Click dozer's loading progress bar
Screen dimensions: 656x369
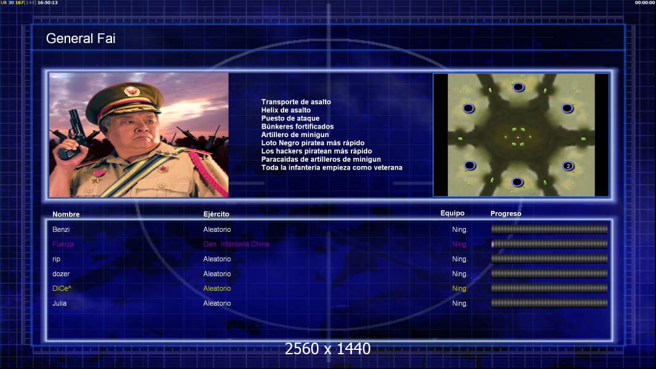click(549, 274)
